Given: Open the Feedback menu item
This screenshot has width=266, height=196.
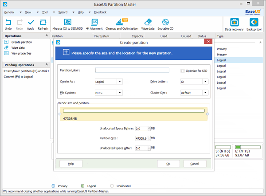Looking at the screenshot, I should pos(100,12).
